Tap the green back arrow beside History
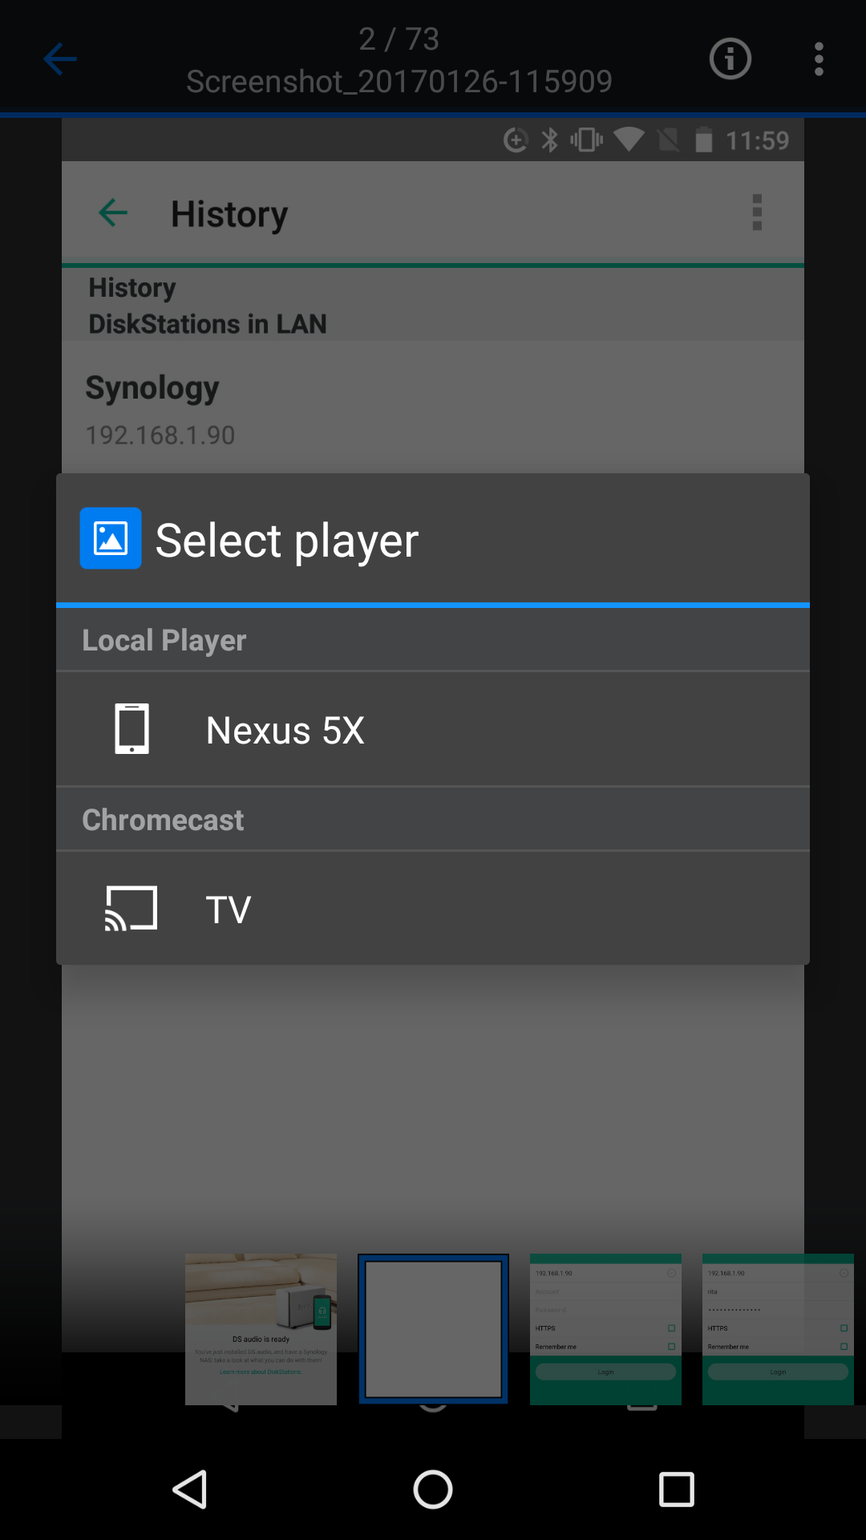 pos(113,213)
